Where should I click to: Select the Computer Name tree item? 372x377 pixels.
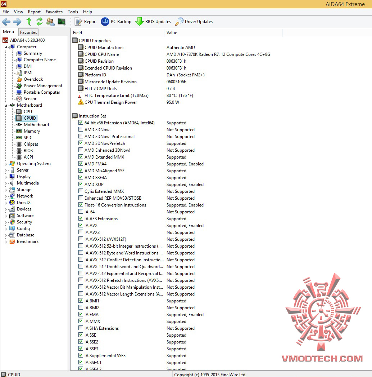pos(40,60)
